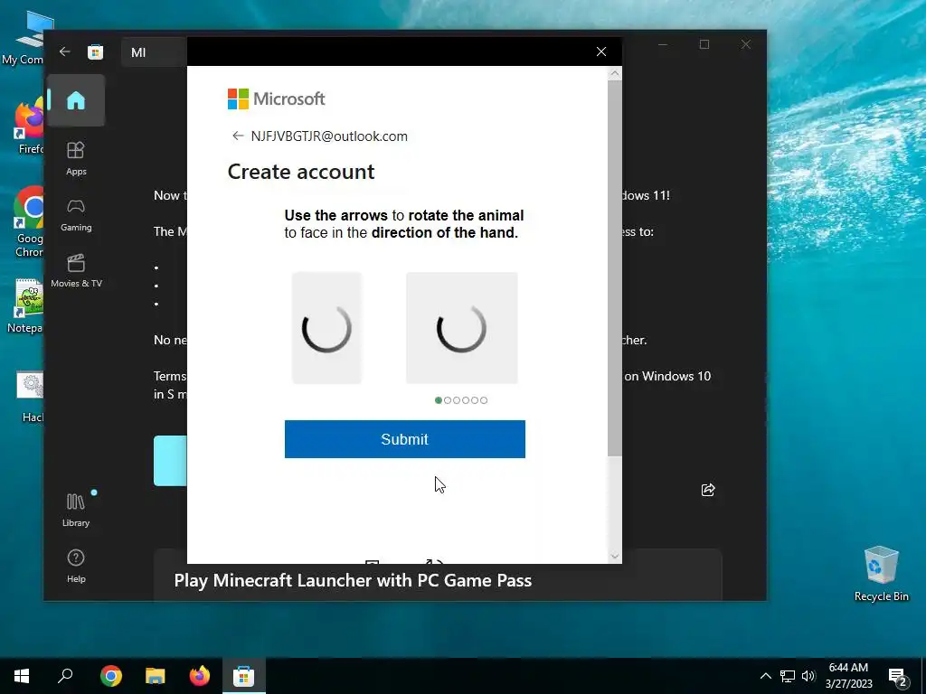The height and width of the screenshot is (694, 926).
Task: Click the Create account heading
Action: click(x=301, y=172)
